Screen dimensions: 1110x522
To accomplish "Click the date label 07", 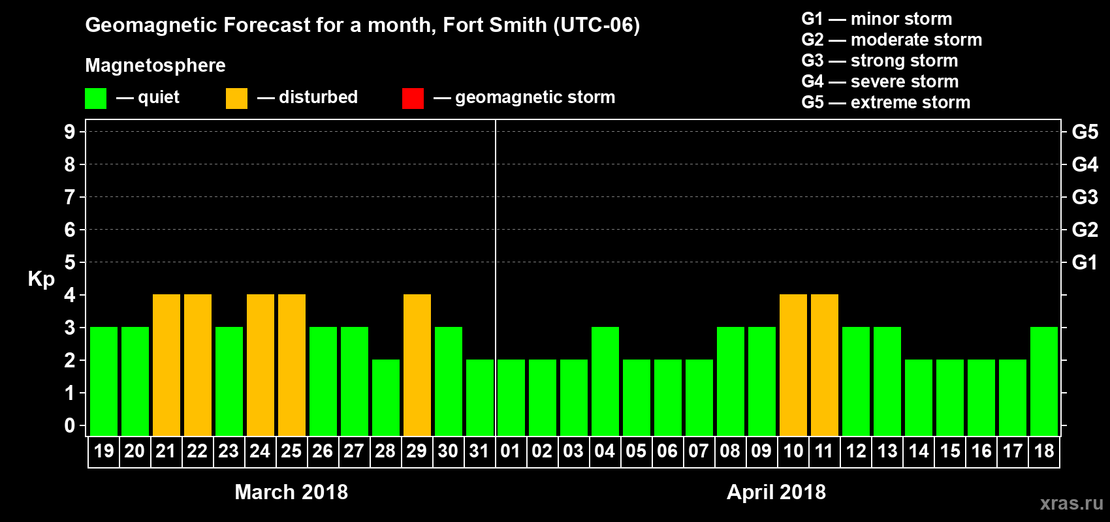I will coord(699,451).
